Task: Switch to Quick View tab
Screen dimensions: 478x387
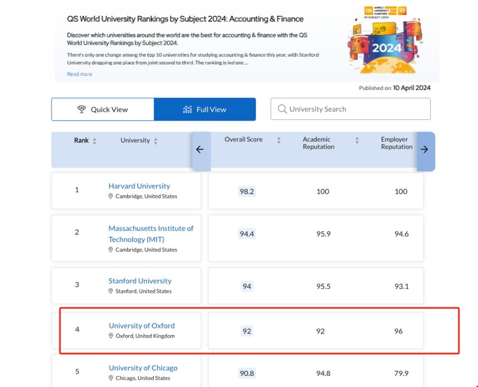Action: tap(103, 109)
